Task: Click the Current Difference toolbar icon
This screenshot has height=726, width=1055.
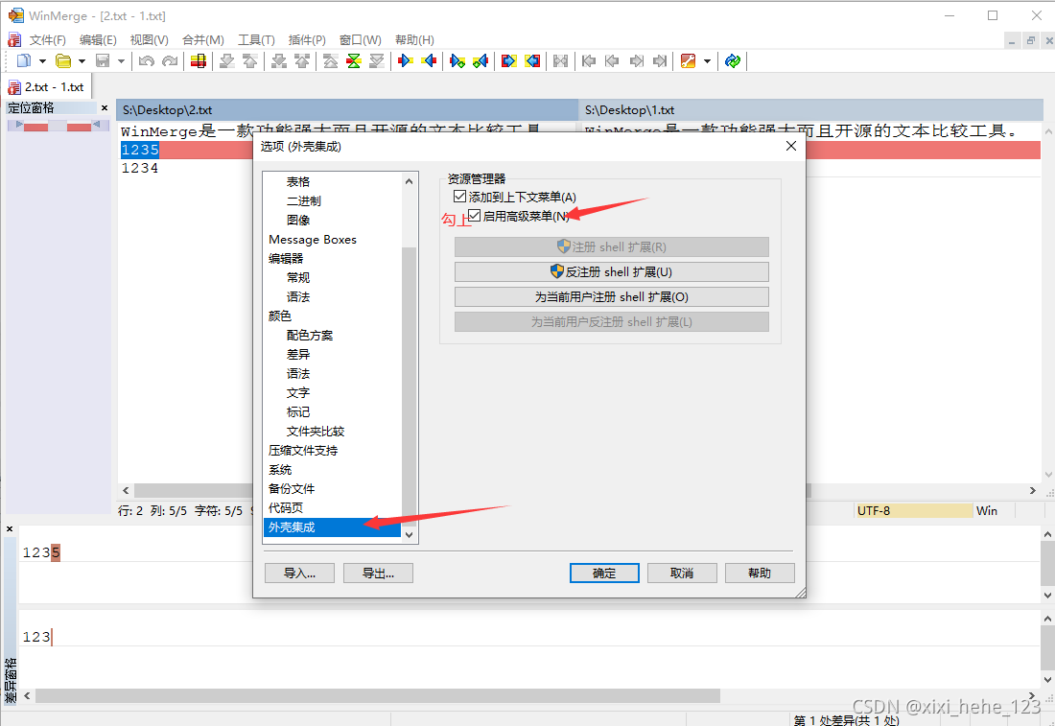Action: click(x=354, y=61)
